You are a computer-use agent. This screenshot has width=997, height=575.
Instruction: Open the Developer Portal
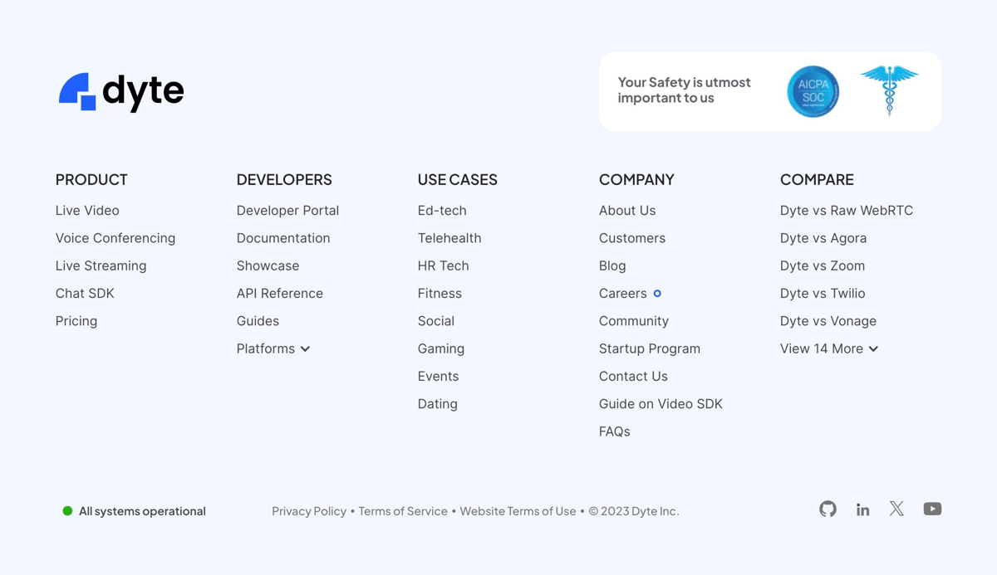[x=287, y=210]
